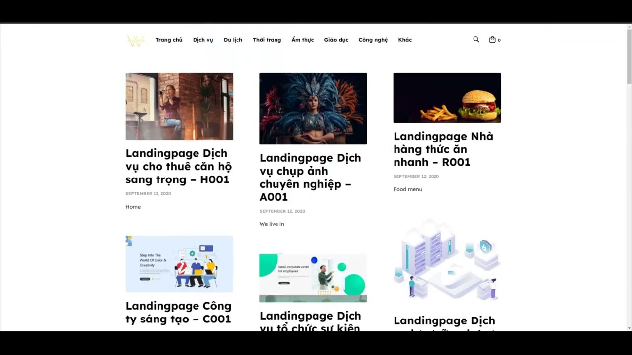
Task: Click the 'We live in' excerpt text
Action: point(272,224)
